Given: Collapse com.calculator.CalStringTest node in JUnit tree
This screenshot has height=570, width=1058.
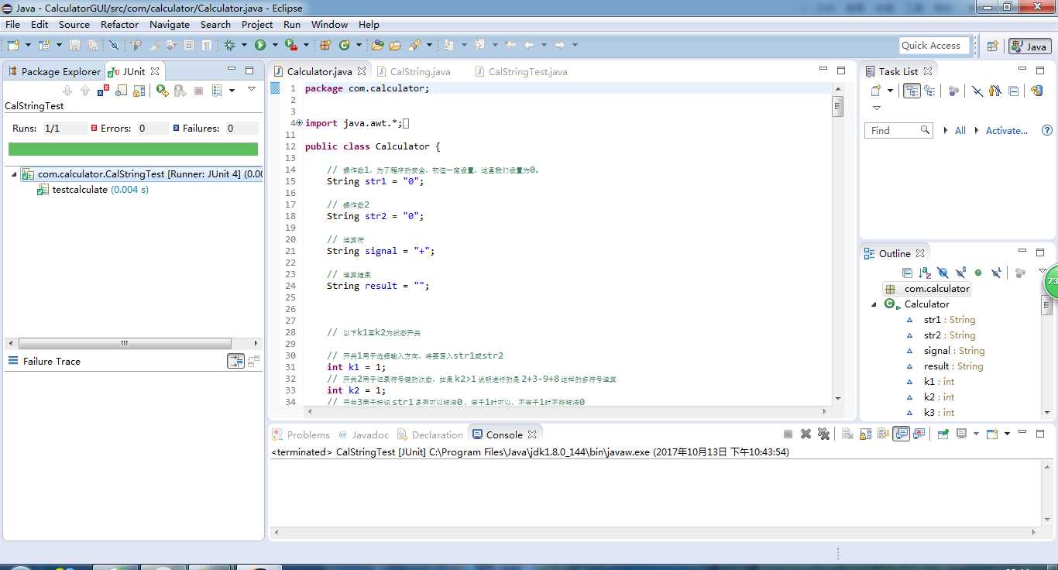Looking at the screenshot, I should click(14, 174).
